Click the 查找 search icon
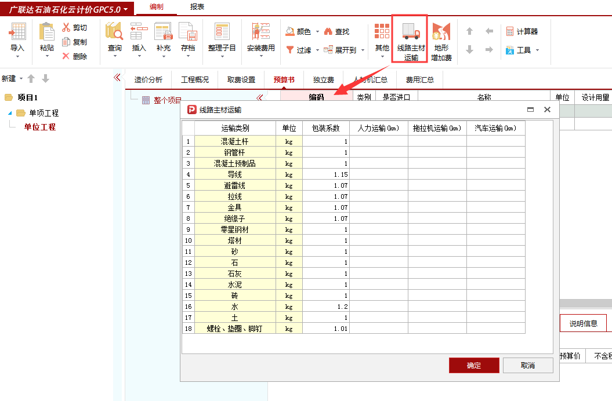This screenshot has width=612, height=401. [x=337, y=32]
